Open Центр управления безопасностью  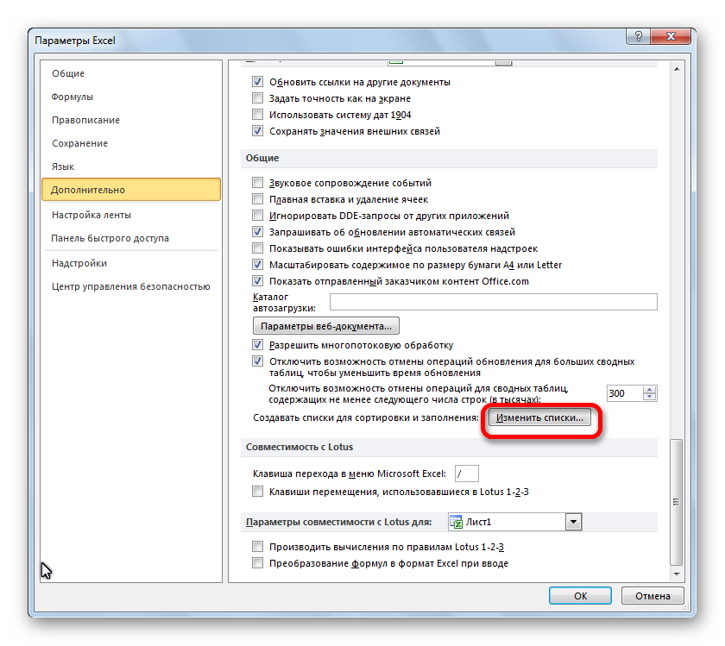130,286
